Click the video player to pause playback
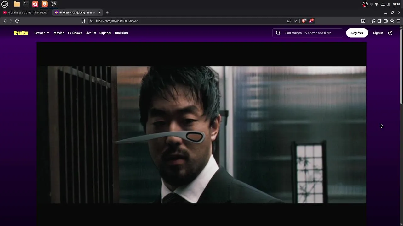Screen dimensions: 403x226 (201, 134)
